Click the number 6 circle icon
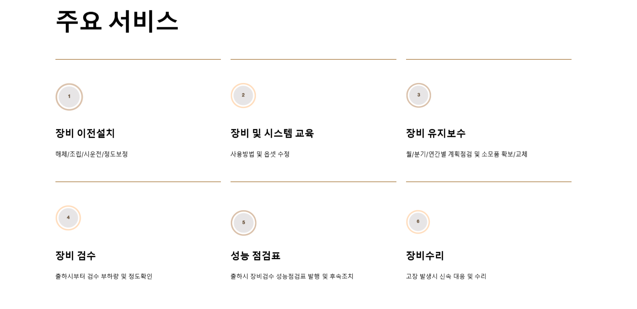The width and height of the screenshot is (637, 309). pyautogui.click(x=418, y=222)
